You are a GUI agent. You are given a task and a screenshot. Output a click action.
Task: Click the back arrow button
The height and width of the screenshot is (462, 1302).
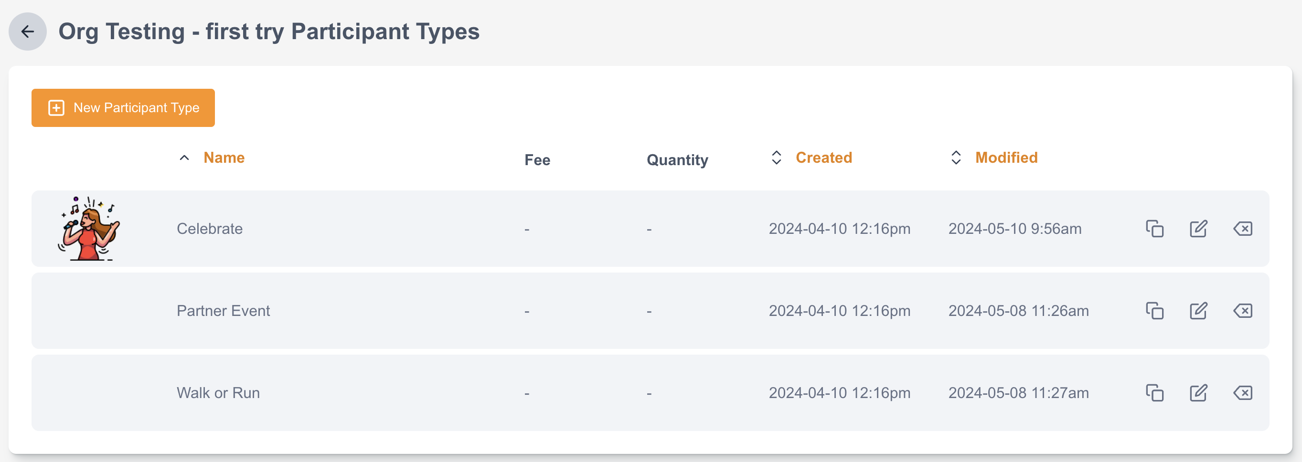pyautogui.click(x=27, y=31)
